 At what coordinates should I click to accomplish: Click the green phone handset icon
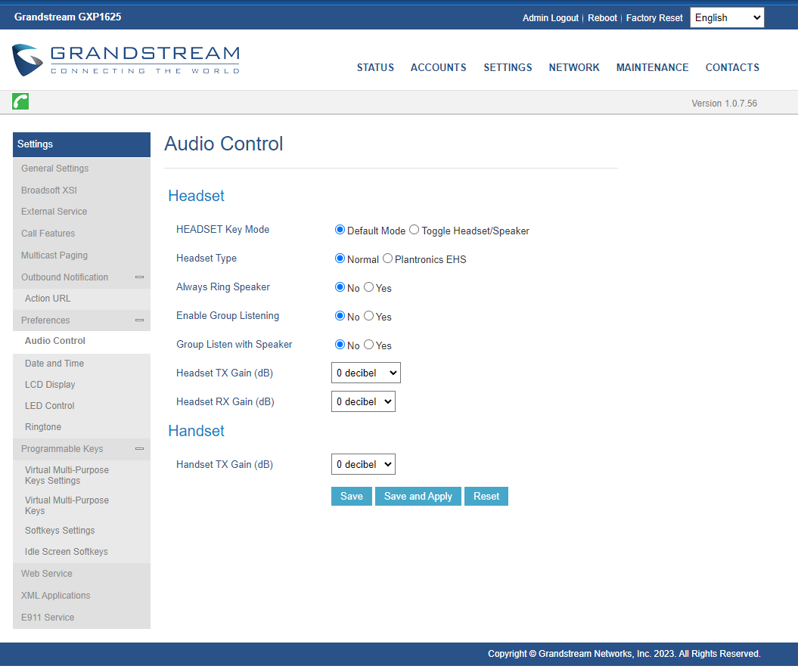[x=20, y=101]
